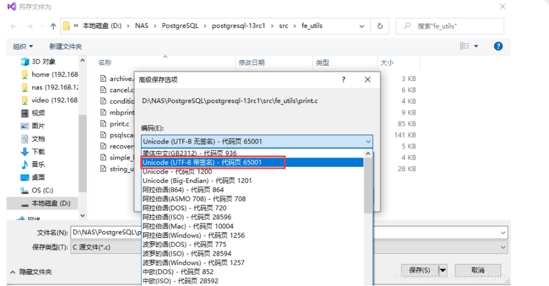The width and height of the screenshot is (549, 286).
Task: Open the video (192.168 network drive
Action: click(x=49, y=100)
